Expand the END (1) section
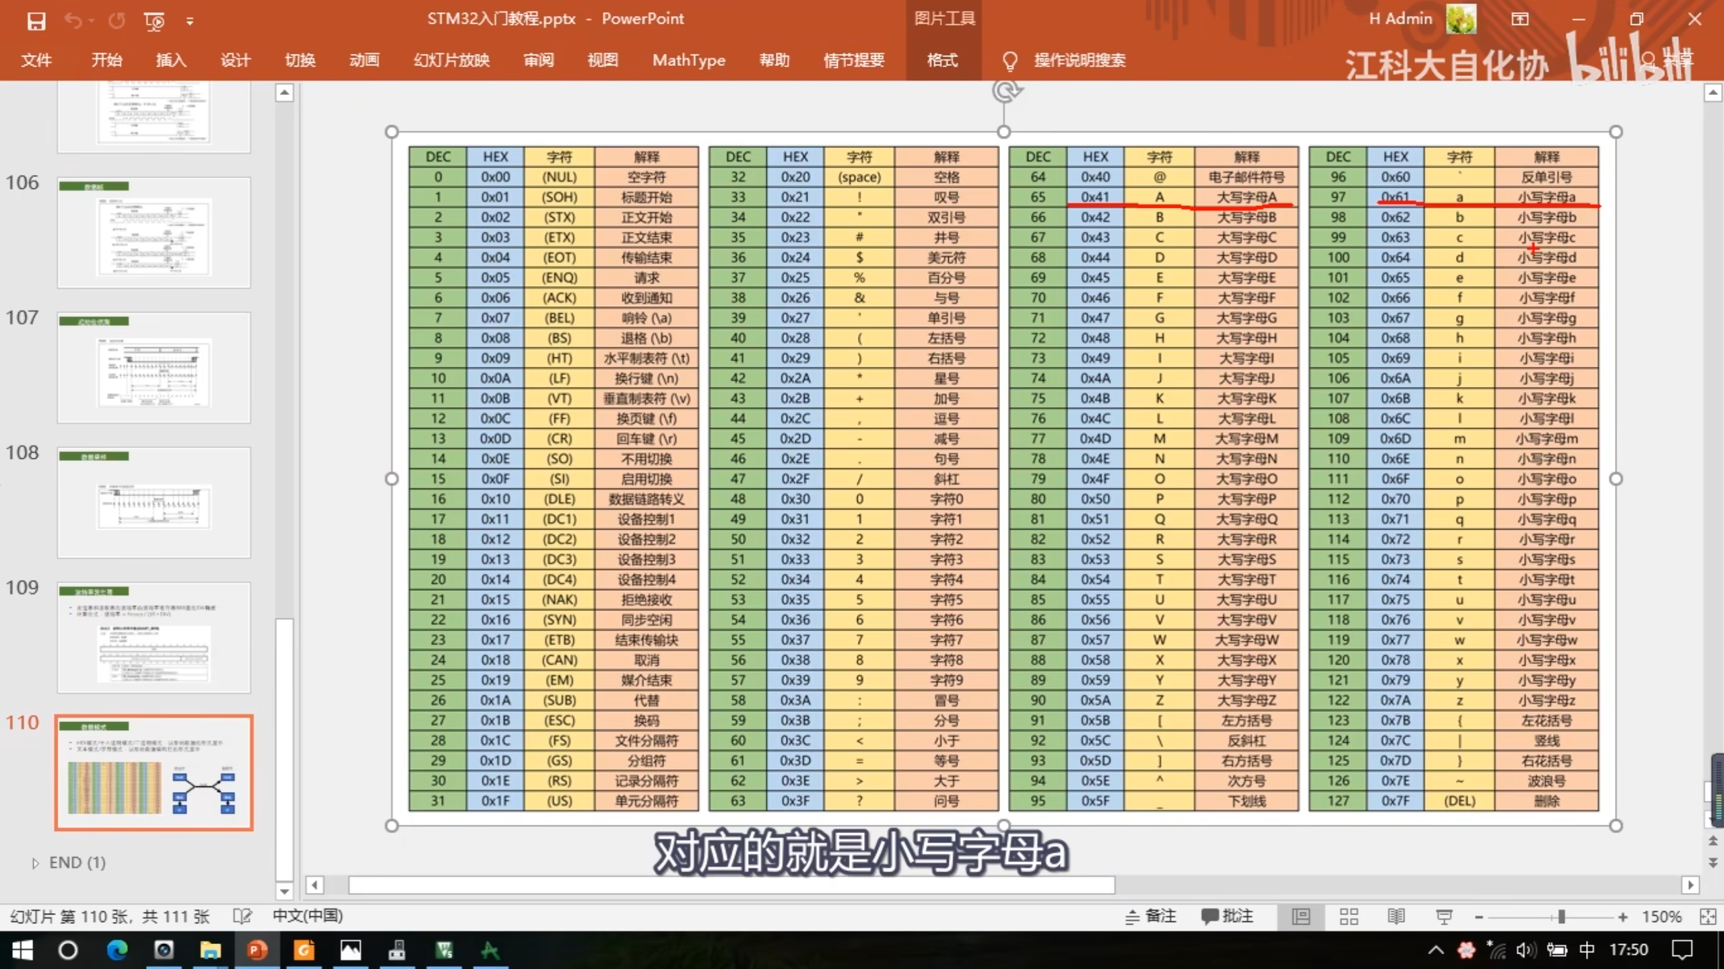The image size is (1724, 969). pos(36,863)
